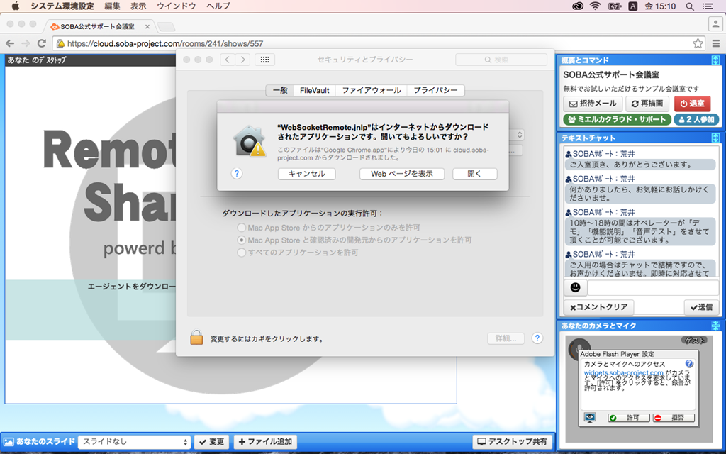Viewport: 726px width, 454px height.
Task: Select Mac App Store only radio option
Action: point(241,228)
